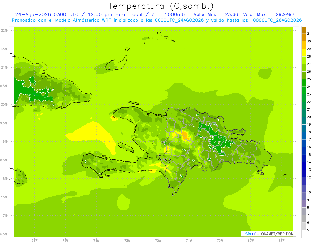Pick the orange swatch between 30 and 31
This screenshot has width=316, height=244.
[304, 37]
